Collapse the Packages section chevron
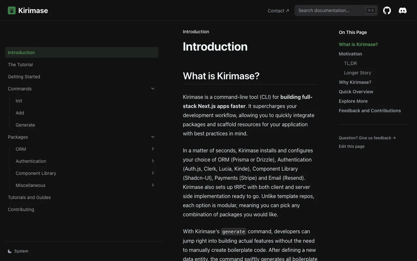Screen dimensions: 417x261 [153, 137]
